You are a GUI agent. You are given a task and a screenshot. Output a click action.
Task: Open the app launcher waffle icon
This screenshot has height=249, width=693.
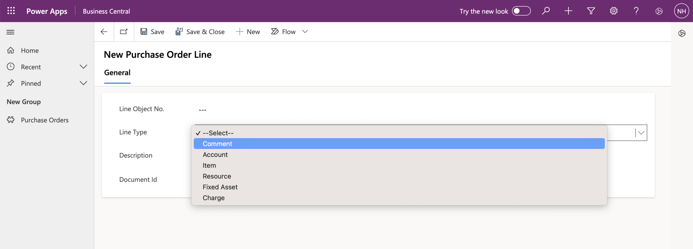pos(11,11)
